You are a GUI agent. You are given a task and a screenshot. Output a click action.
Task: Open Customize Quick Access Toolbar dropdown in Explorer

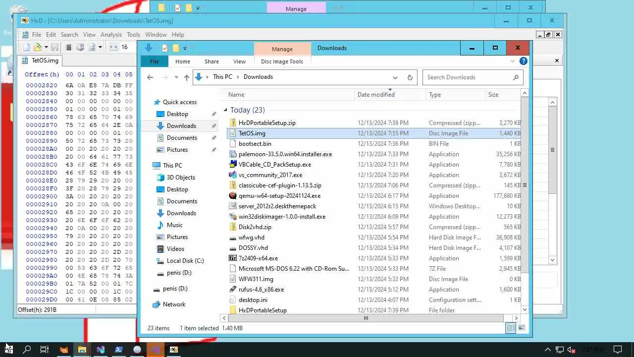pyautogui.click(x=185, y=48)
